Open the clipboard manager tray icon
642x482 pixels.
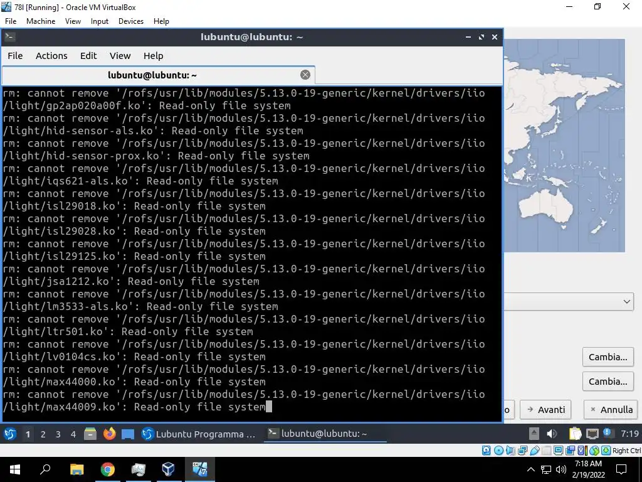pyautogui.click(x=576, y=434)
